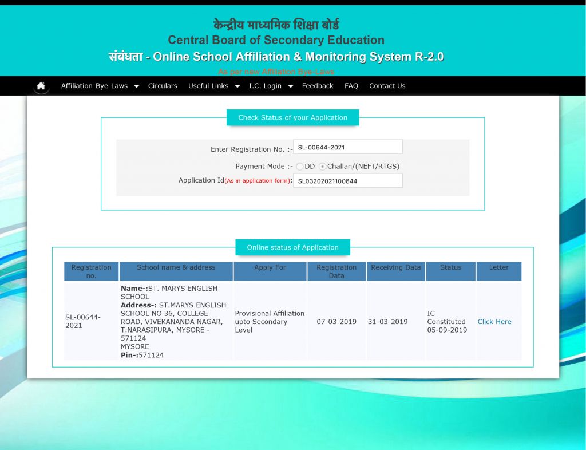Viewport: 586px width, 450px height.
Task: Click the Online status of Application header
Action: tap(292, 247)
